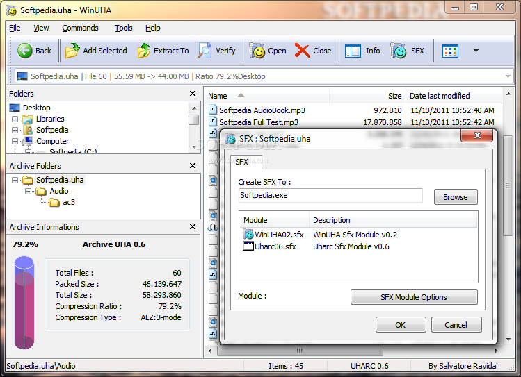521x377 pixels.
Task: Close the SFX dialog with red X
Action: coord(477,135)
